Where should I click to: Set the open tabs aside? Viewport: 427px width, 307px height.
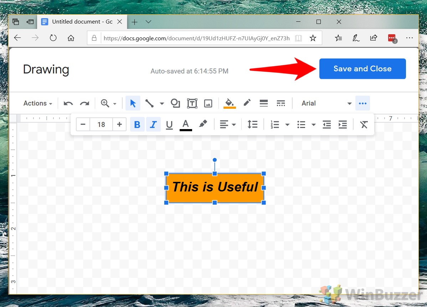(30, 22)
